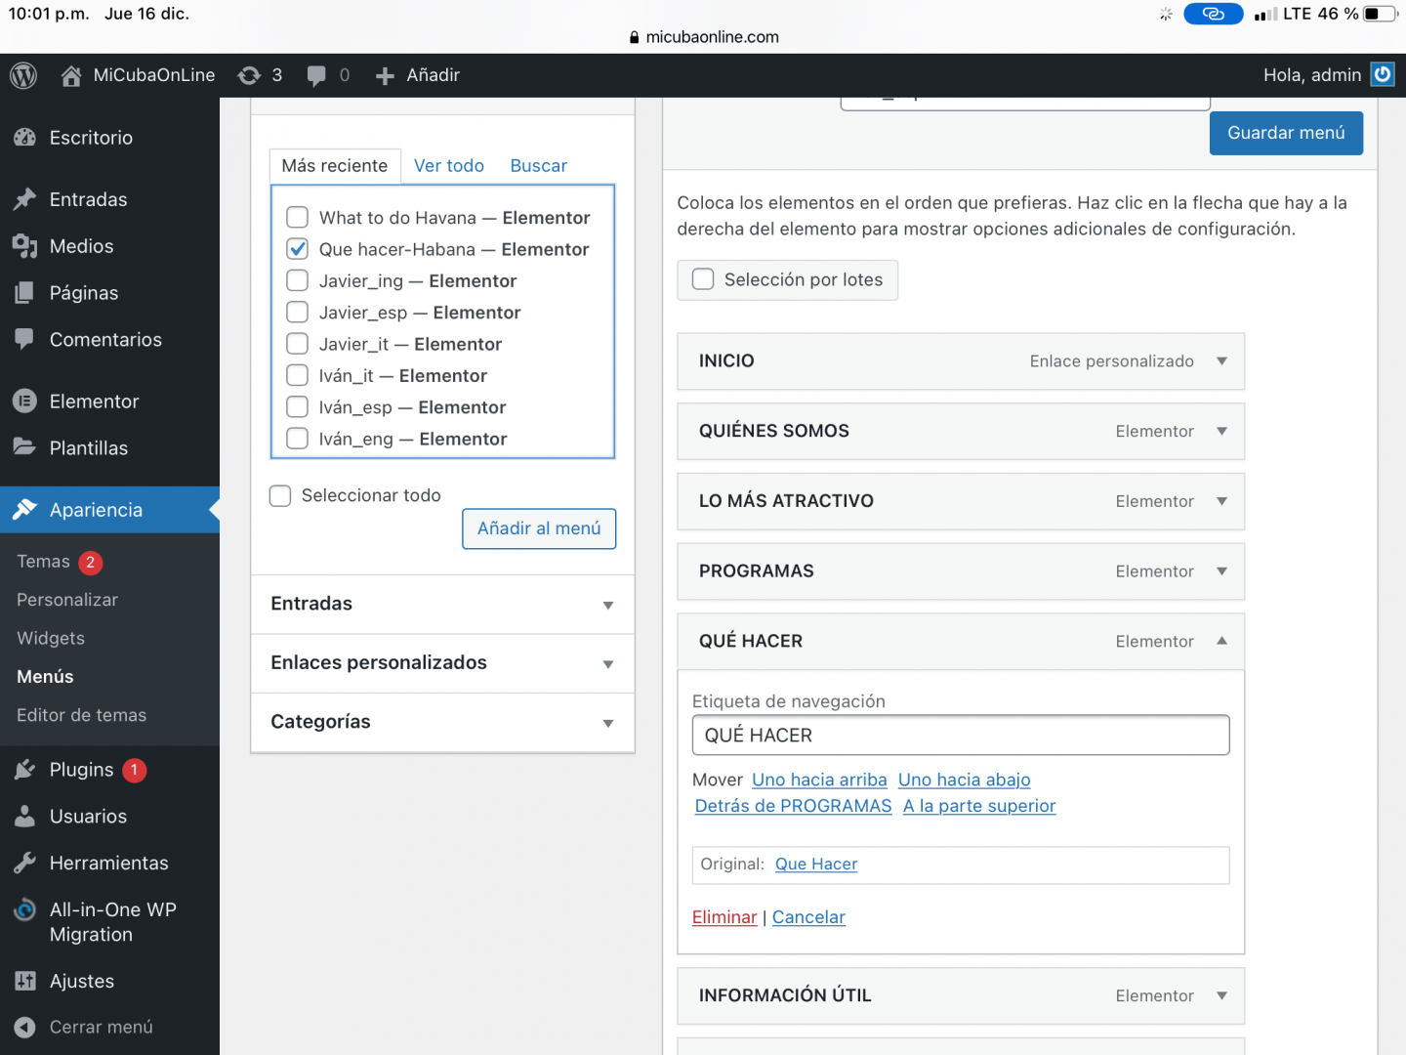Check the Iván_it page checkbox

298,375
